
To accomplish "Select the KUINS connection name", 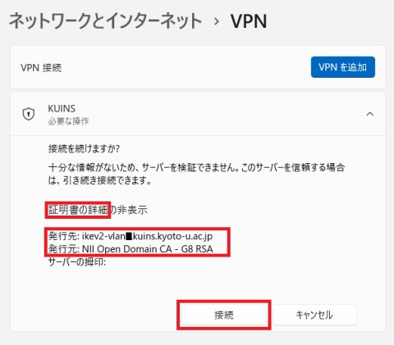I will point(62,108).
